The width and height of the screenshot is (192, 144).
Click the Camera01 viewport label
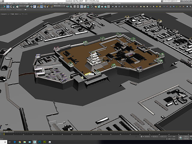tap(4, 14)
